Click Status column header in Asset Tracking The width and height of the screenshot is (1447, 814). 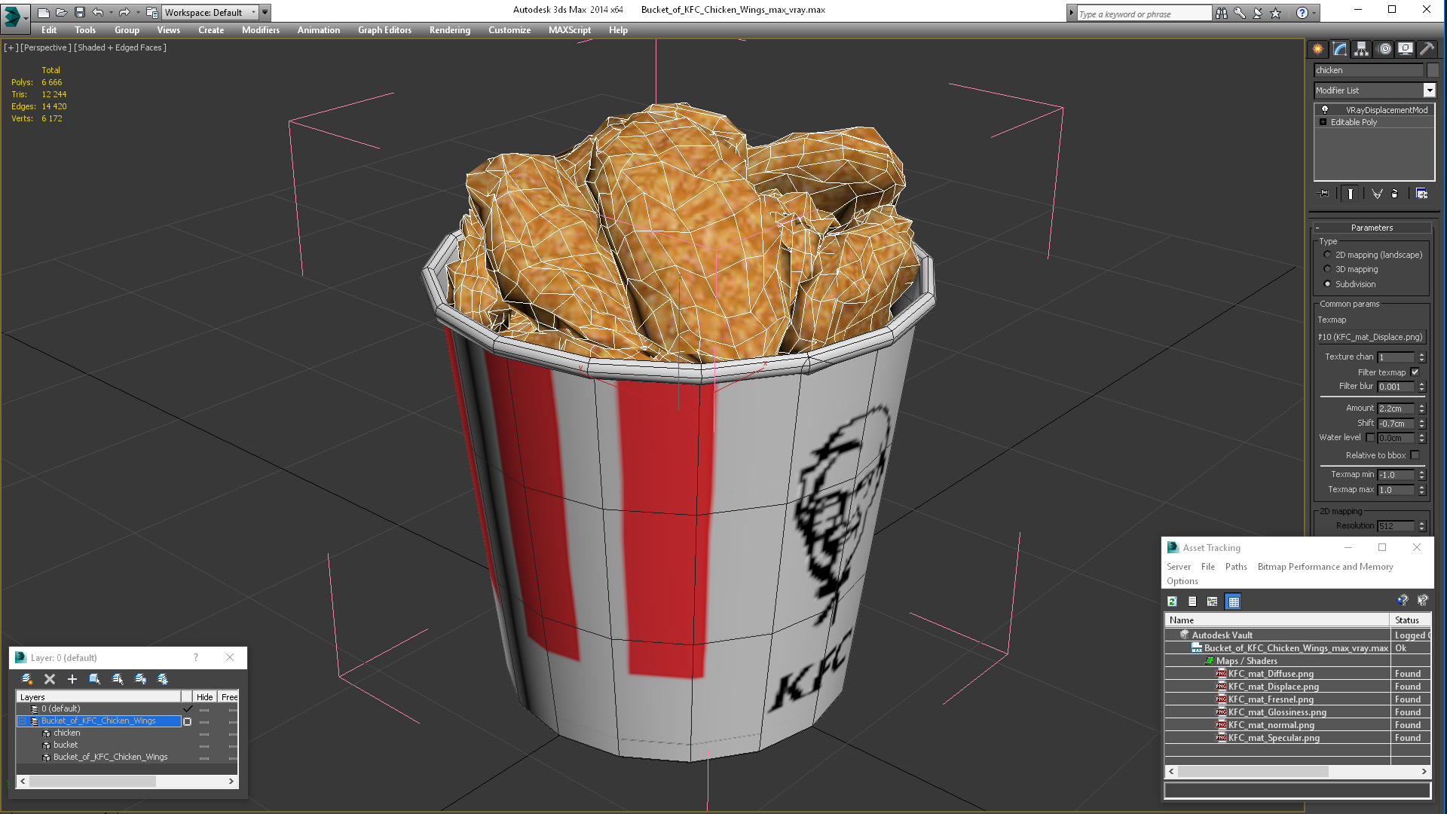coord(1410,620)
